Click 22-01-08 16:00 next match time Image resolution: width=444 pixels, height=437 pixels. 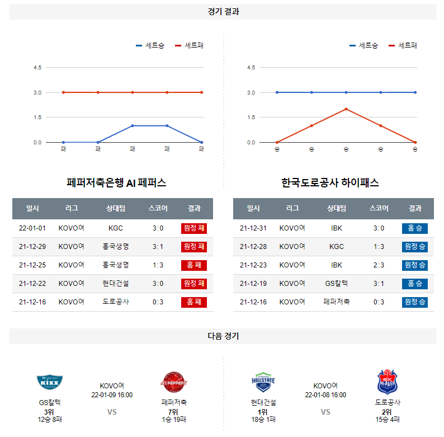pyautogui.click(x=325, y=395)
